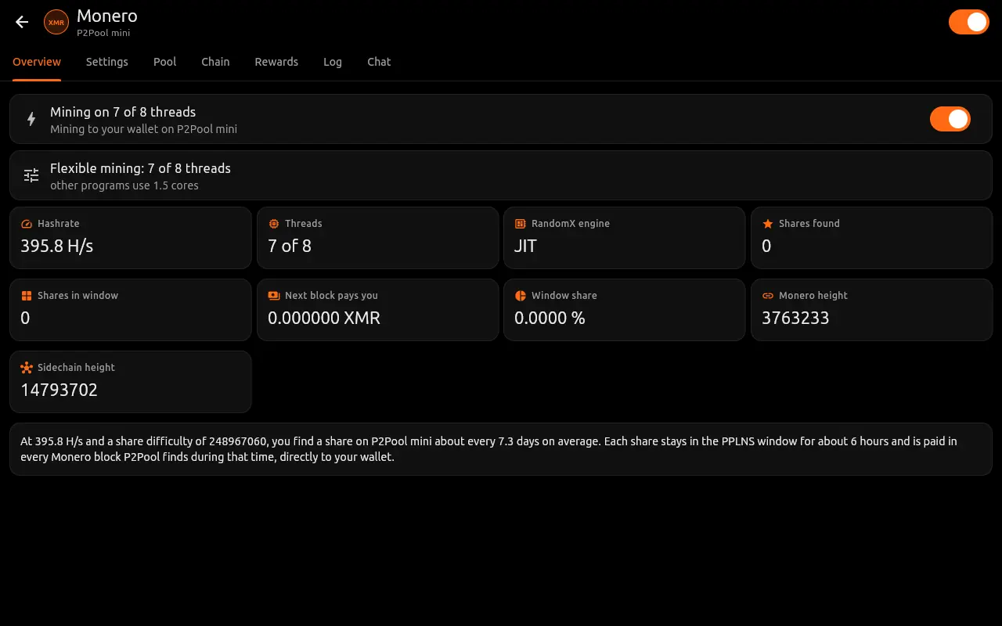The height and width of the screenshot is (626, 1002).
Task: Click the Monero height link icon
Action: 768,296
